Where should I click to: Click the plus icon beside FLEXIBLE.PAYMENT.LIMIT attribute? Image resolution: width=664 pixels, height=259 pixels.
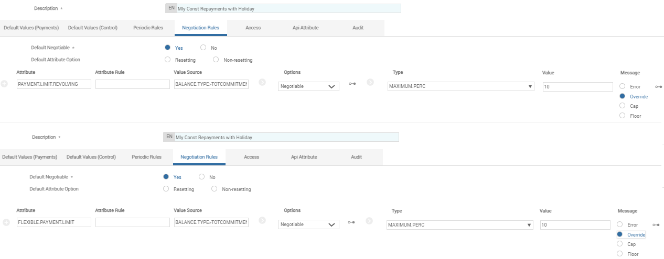point(6,222)
